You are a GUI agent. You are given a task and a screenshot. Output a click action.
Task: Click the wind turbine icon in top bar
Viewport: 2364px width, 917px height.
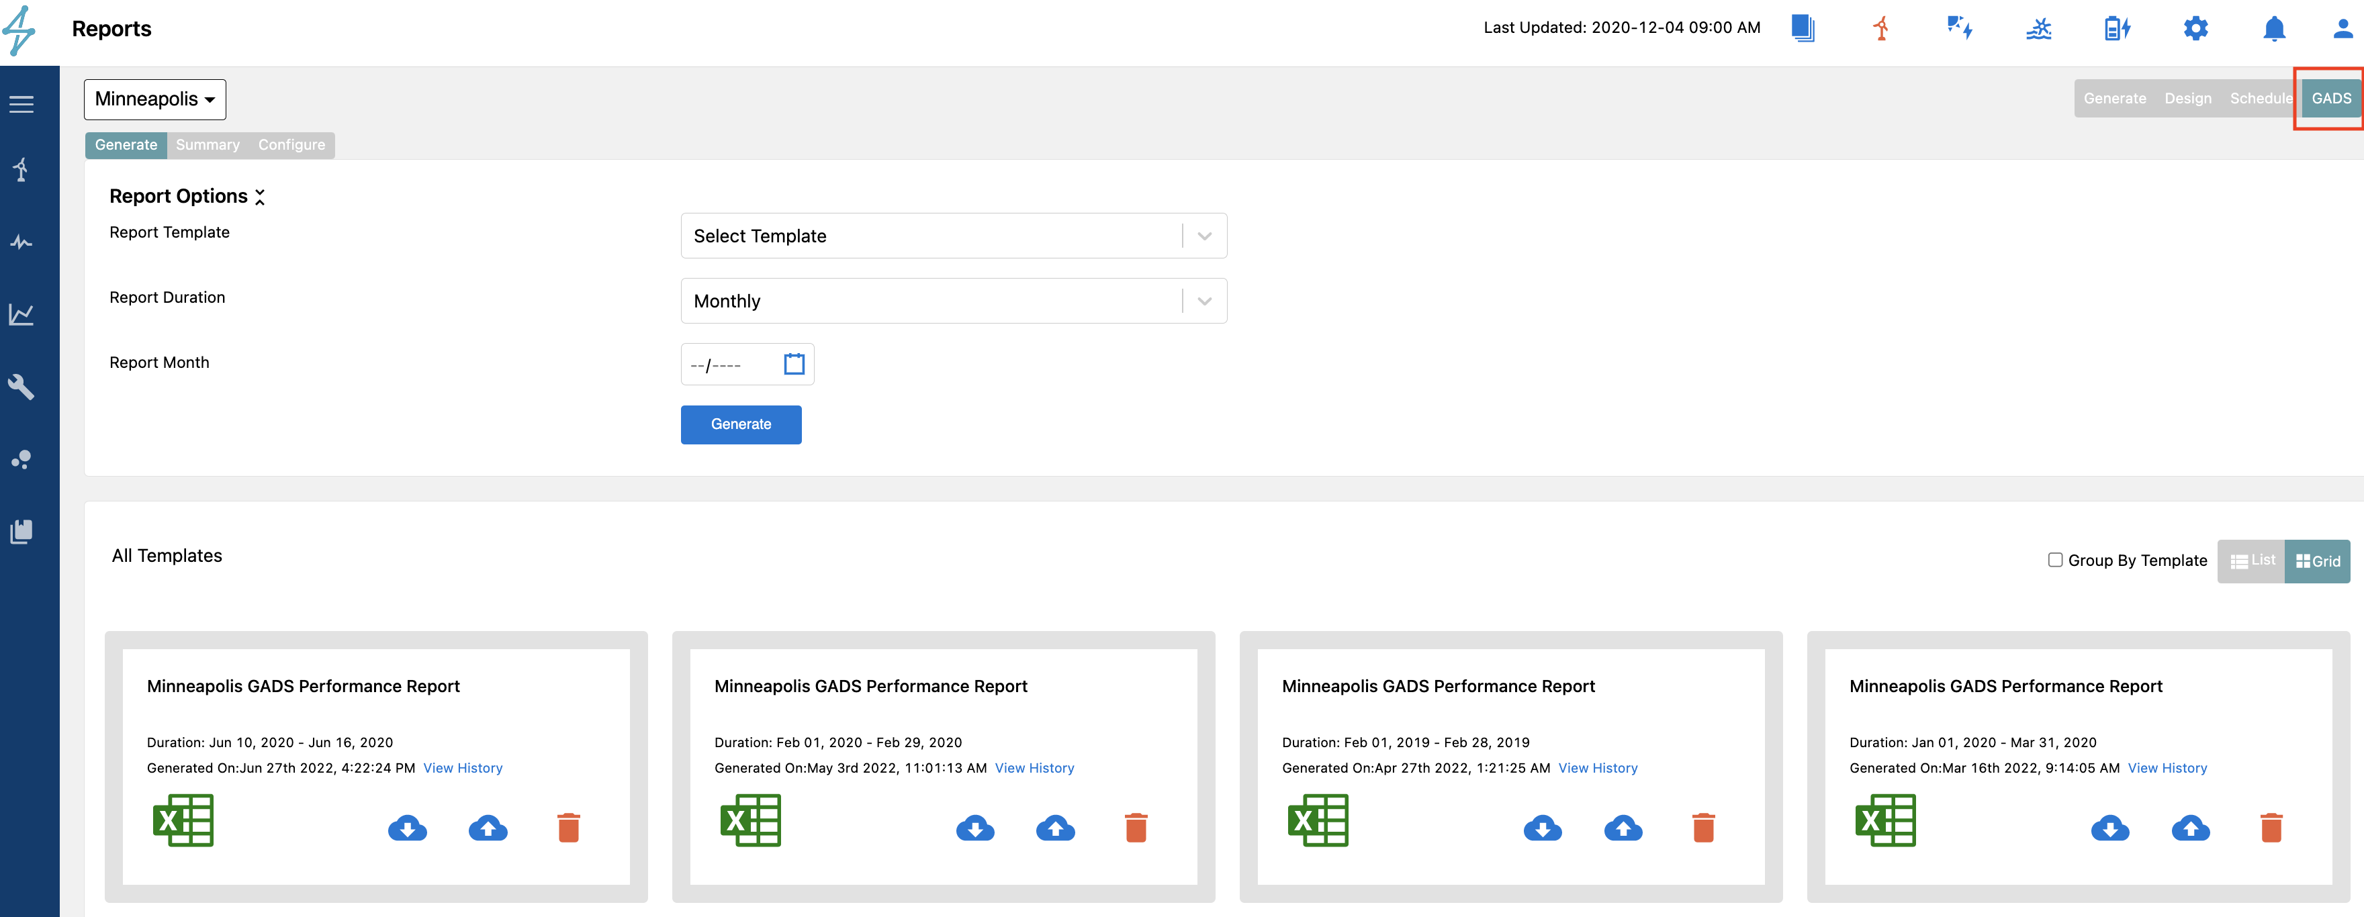[1881, 28]
